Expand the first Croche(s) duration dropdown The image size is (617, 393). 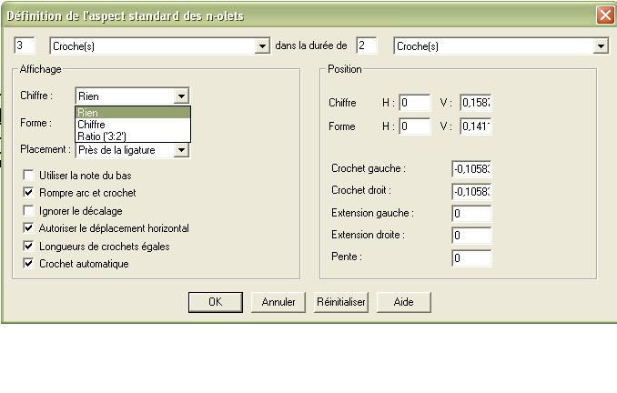[x=263, y=46]
